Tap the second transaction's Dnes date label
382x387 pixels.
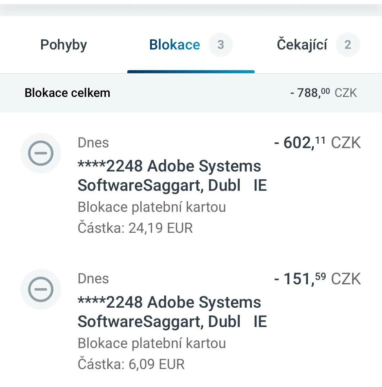[x=93, y=279]
